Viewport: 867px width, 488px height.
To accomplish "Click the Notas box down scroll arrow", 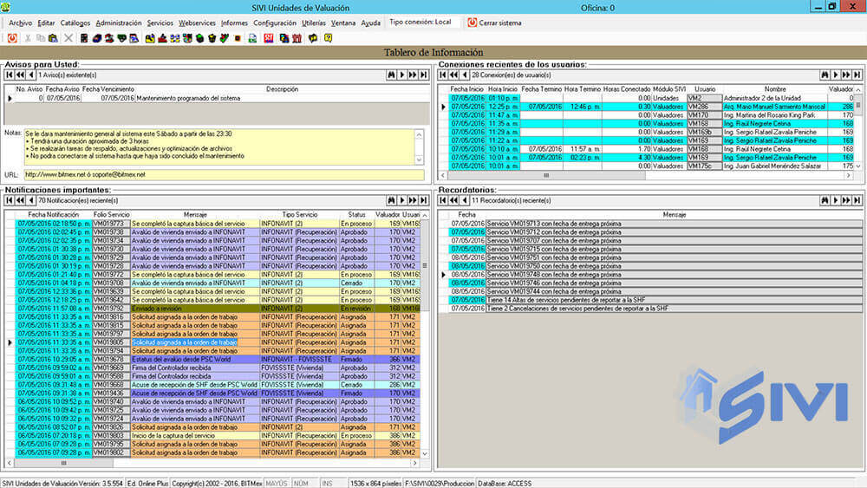I will (x=419, y=159).
